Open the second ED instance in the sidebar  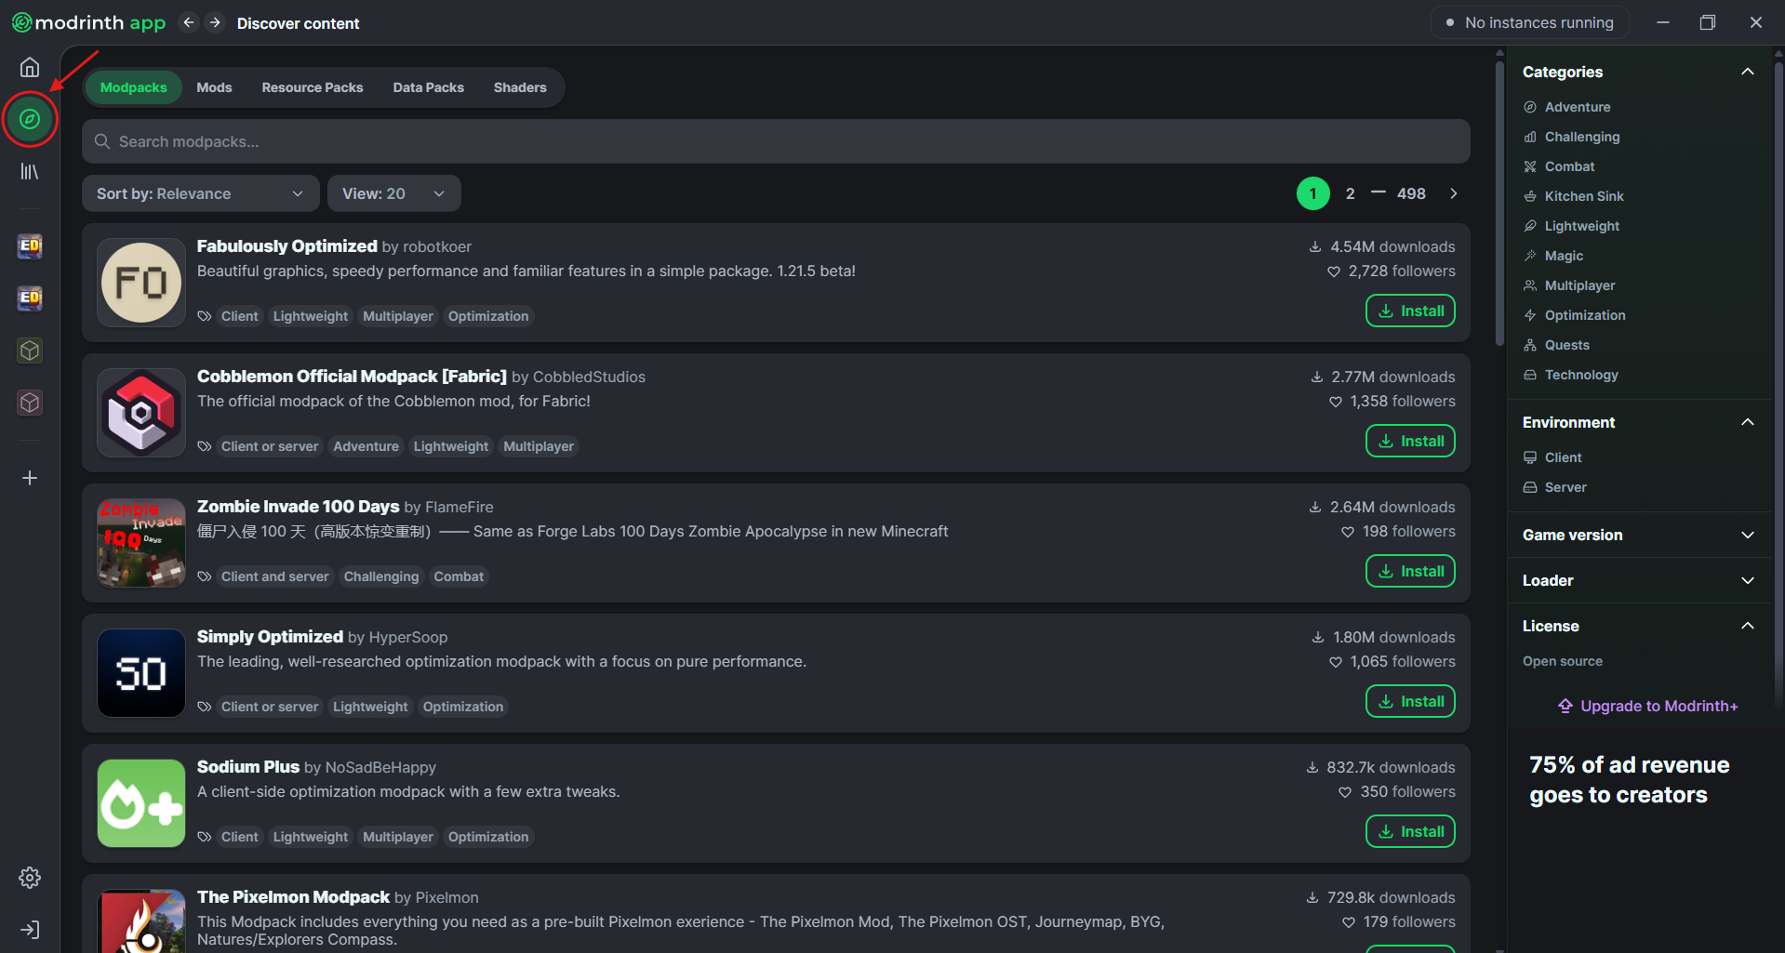click(30, 298)
